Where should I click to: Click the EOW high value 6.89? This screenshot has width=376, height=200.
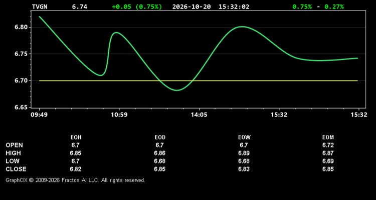pos(244,153)
